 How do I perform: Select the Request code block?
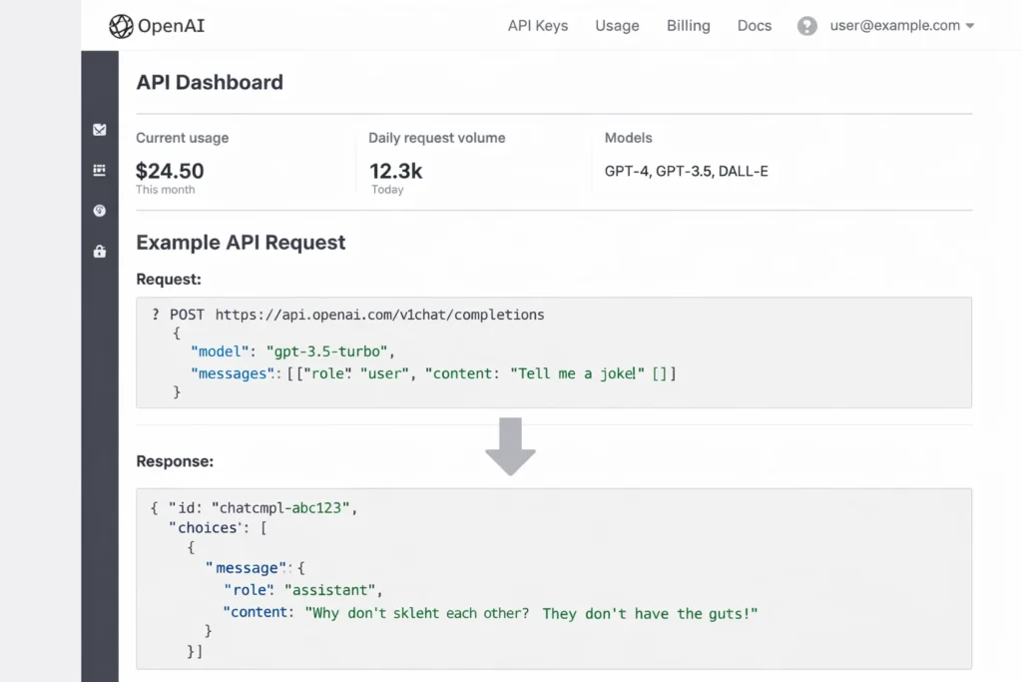click(x=554, y=352)
